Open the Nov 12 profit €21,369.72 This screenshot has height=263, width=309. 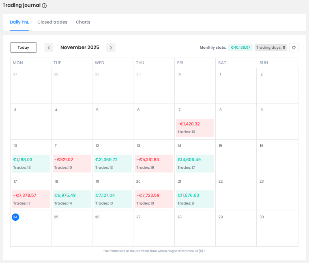click(x=113, y=164)
